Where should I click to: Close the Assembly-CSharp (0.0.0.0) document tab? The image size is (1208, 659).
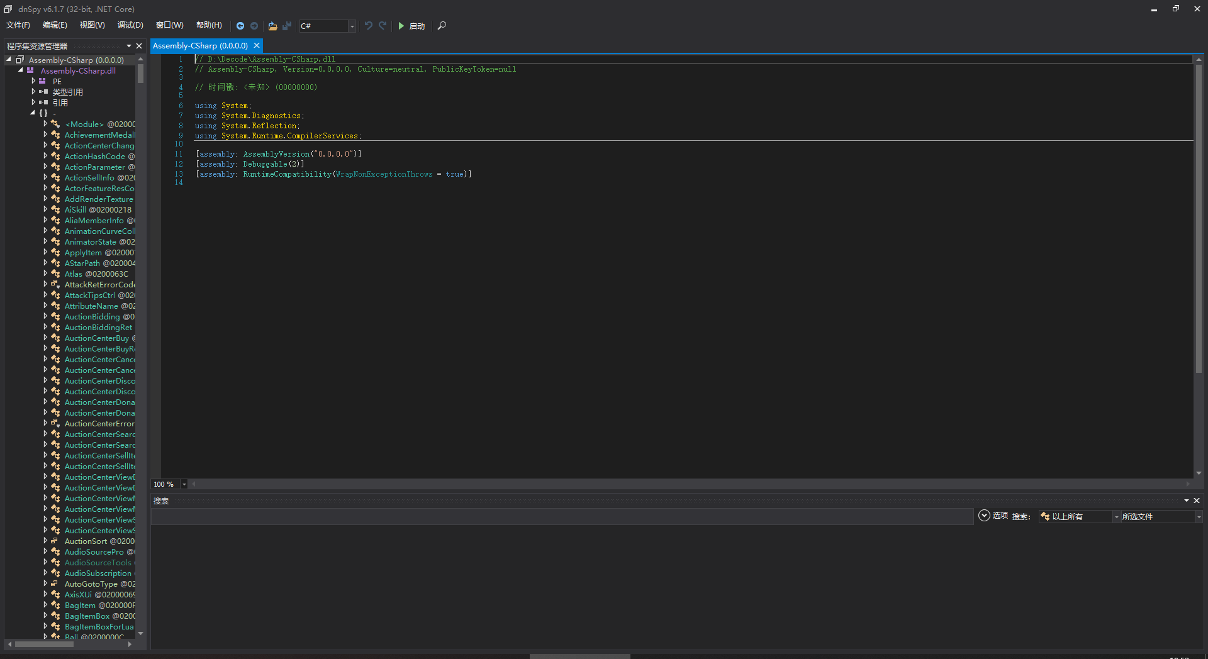pyautogui.click(x=257, y=45)
